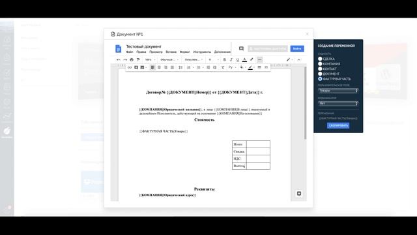The height and width of the screenshot is (235, 417).
Task: Decrease the paragraph indent
Action: coord(208,67)
